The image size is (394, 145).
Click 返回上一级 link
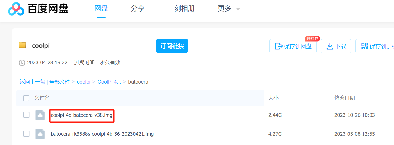coord(33,82)
